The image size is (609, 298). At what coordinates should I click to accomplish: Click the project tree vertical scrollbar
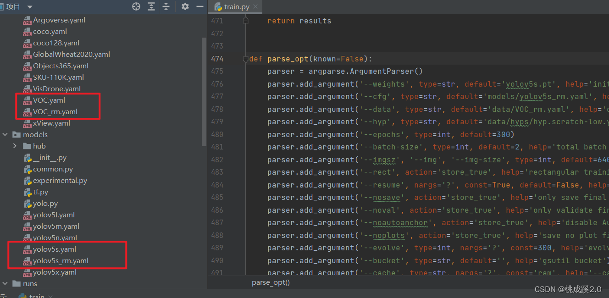(x=204, y=92)
